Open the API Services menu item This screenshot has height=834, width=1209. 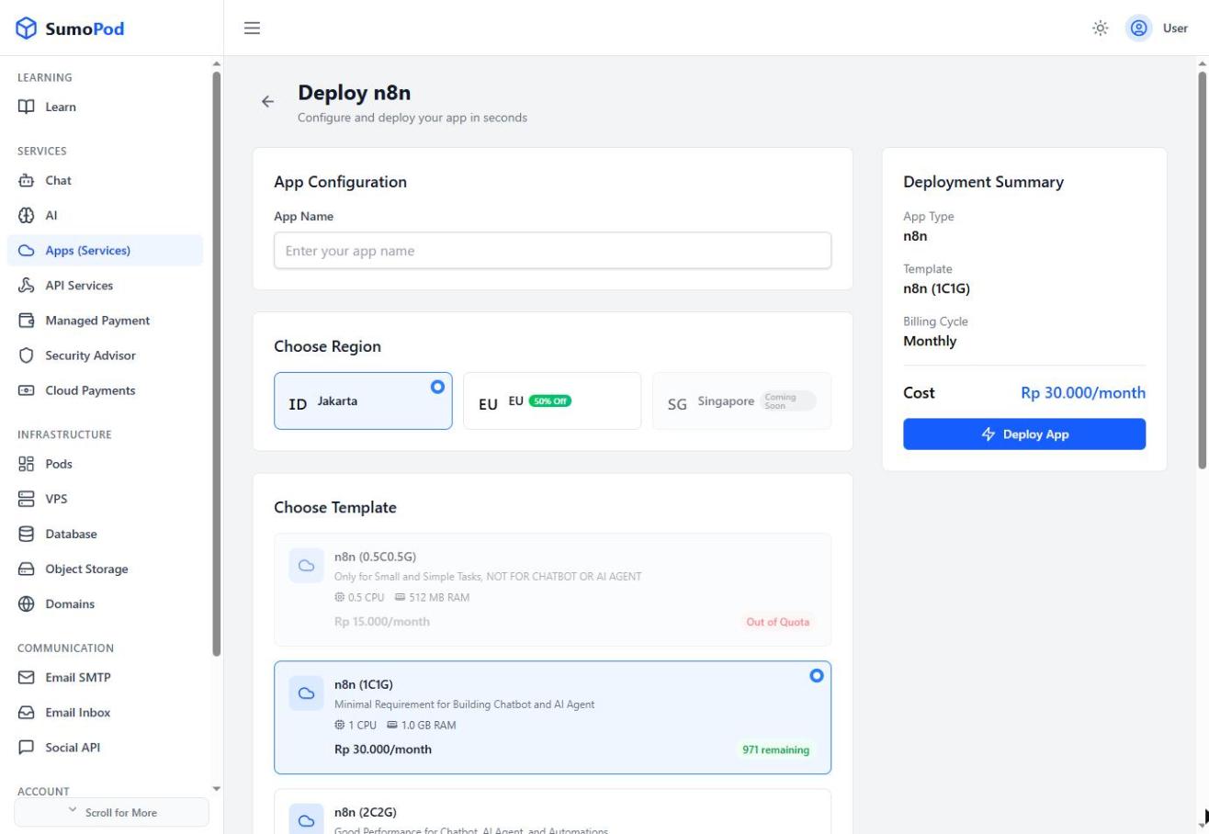pyautogui.click(x=105, y=286)
